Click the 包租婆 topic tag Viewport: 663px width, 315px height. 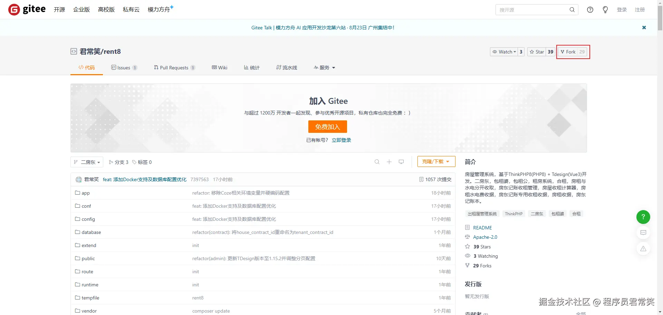click(x=558, y=214)
